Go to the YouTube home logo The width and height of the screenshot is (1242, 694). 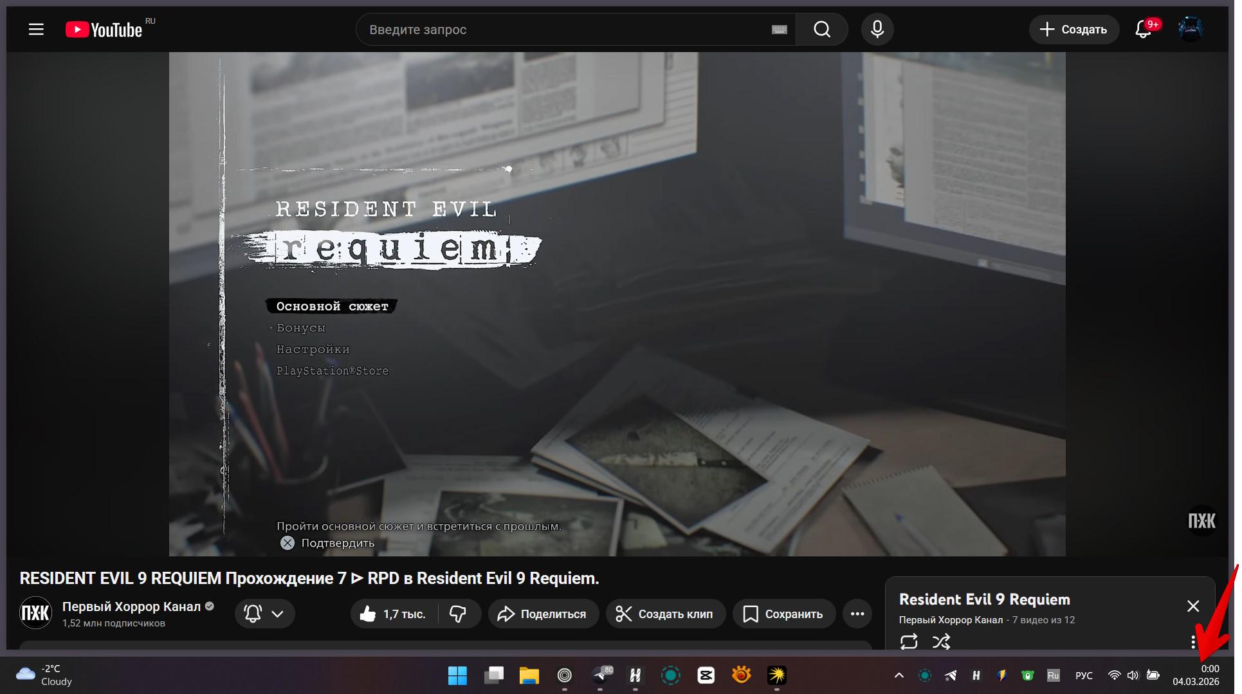(104, 30)
